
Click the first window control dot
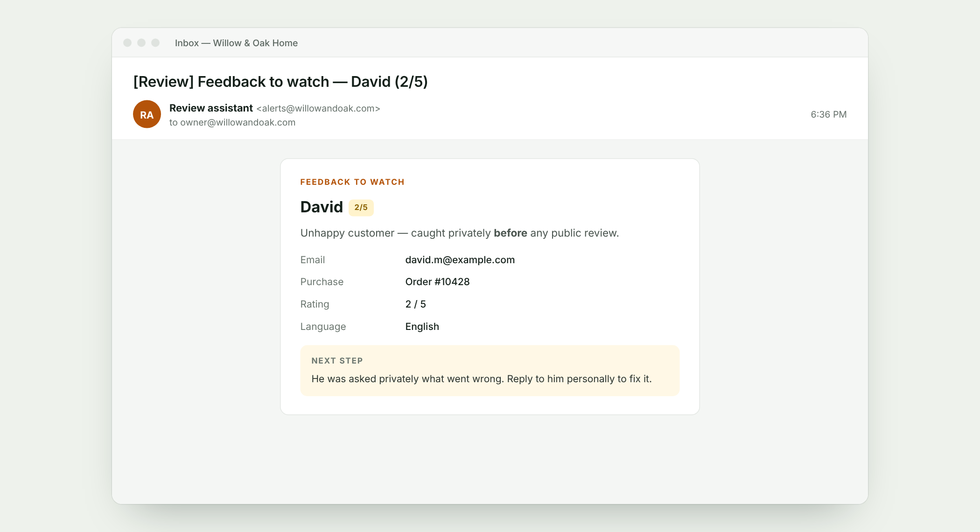pyautogui.click(x=127, y=43)
